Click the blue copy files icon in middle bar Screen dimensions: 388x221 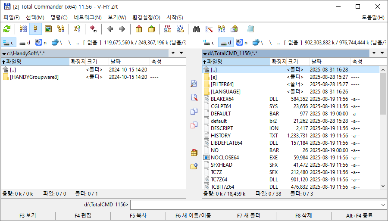[194, 111]
